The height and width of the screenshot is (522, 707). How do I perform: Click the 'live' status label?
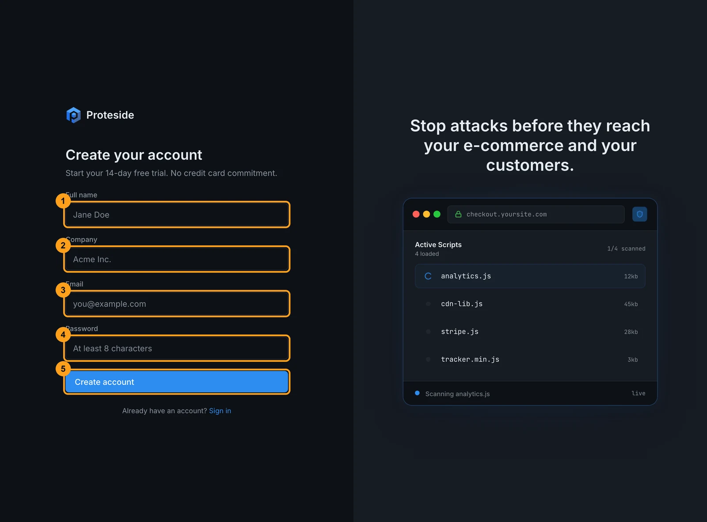pyautogui.click(x=638, y=393)
